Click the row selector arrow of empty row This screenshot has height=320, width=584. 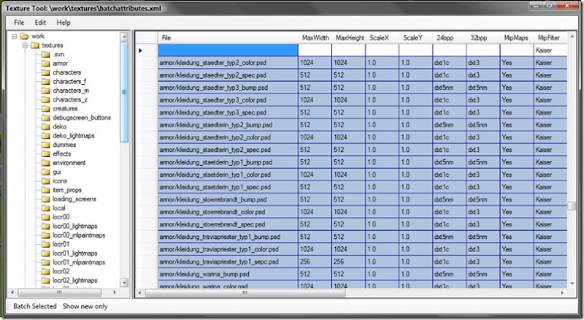coord(140,50)
